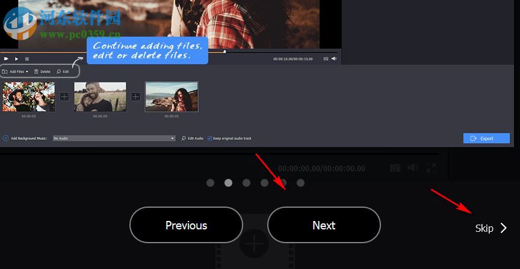520x269 pixels.
Task: Click the 00:00:10.00/00:00:15.00 timecode
Action: [x=293, y=59]
